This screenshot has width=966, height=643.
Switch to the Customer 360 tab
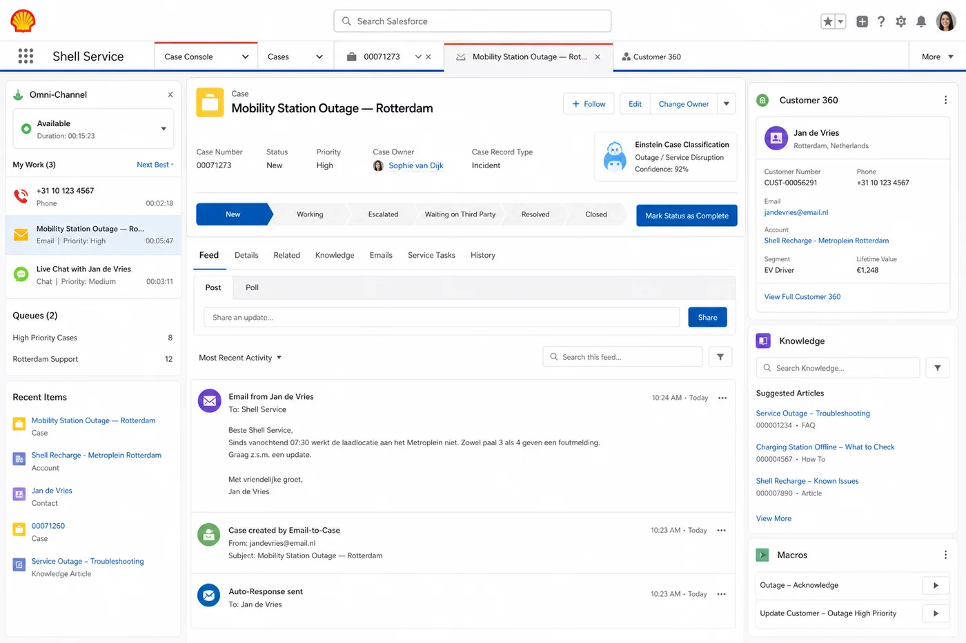(651, 57)
